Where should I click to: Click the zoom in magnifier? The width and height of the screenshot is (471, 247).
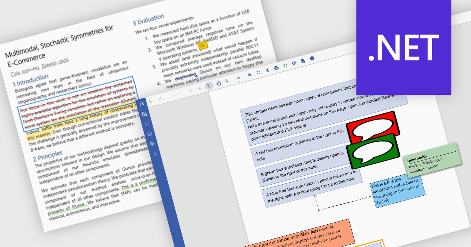[x=250, y=75]
